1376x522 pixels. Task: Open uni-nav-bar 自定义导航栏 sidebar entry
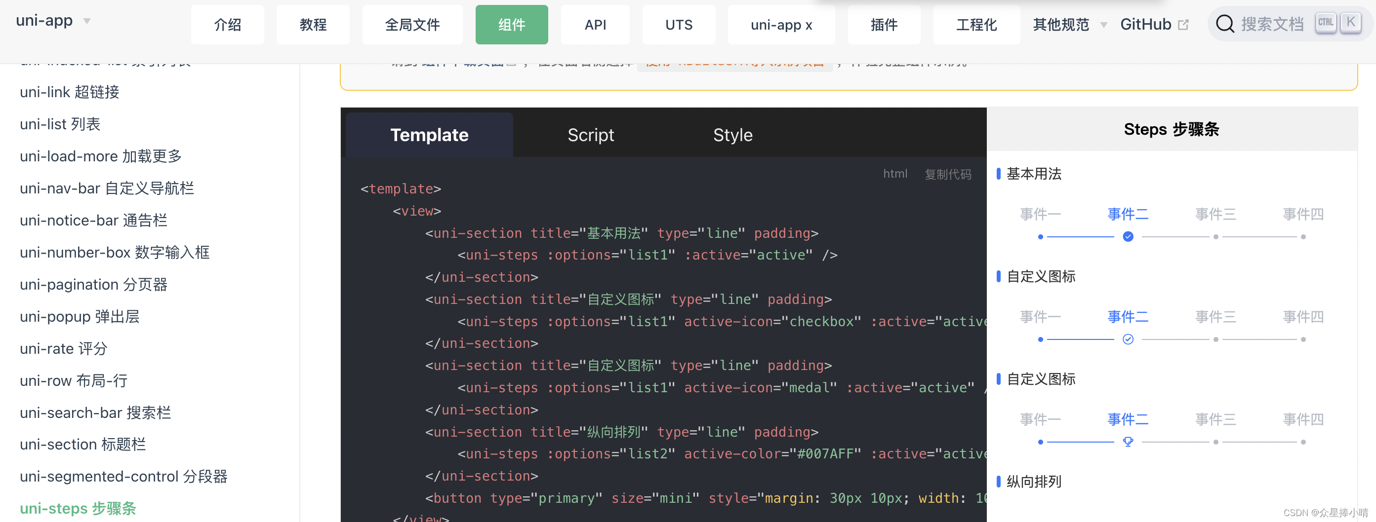tap(107, 188)
